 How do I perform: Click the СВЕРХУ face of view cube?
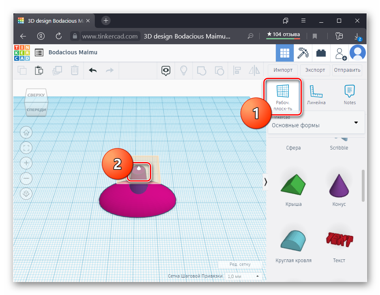pos(36,95)
